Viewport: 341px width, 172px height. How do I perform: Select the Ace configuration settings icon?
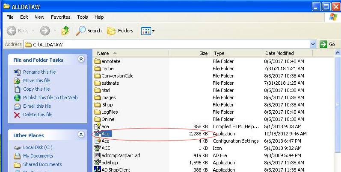click(x=98, y=141)
